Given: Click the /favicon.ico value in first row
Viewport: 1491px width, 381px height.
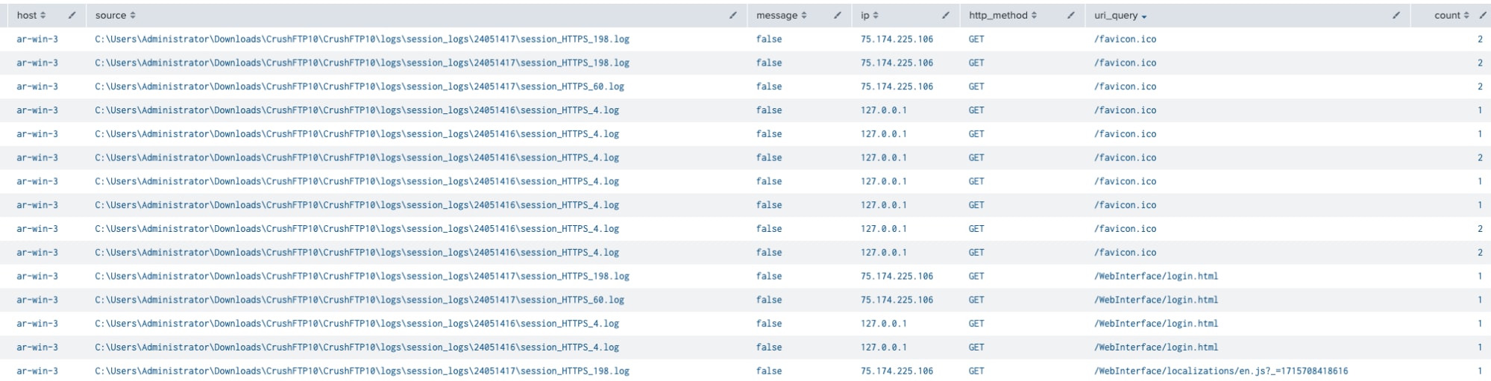Looking at the screenshot, I should point(1125,40).
